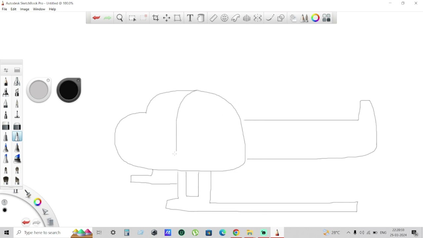Show the Layer Editor panel
The width and height of the screenshot is (423, 238).
(x=293, y=18)
